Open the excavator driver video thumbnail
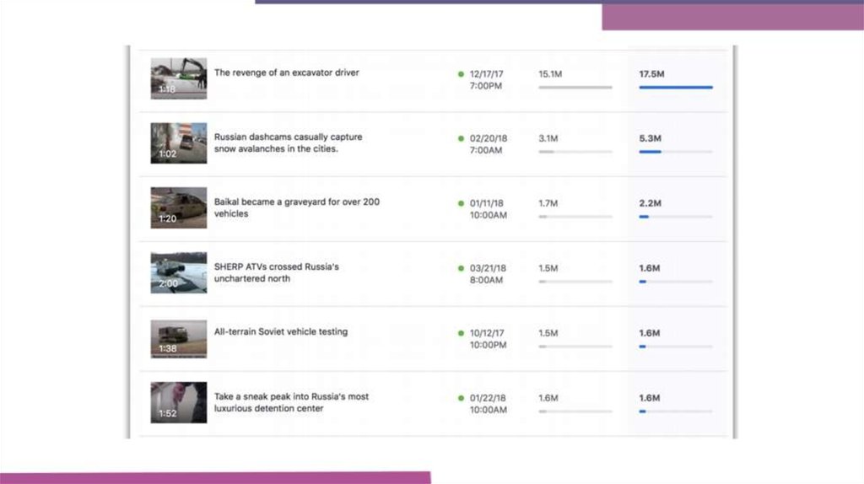 click(x=178, y=78)
